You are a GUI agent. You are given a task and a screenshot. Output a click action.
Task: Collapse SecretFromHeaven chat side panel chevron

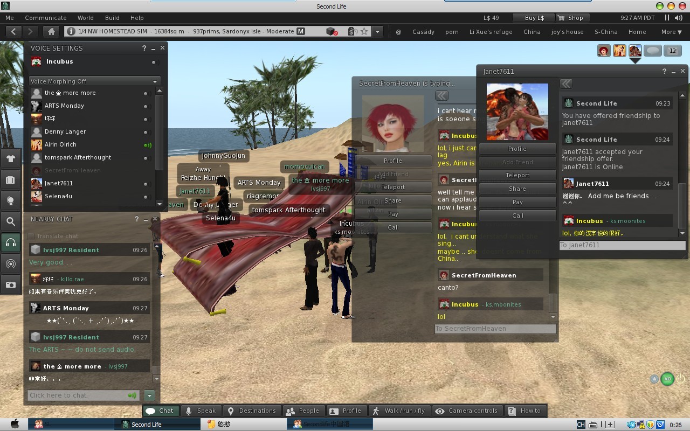coord(441,96)
